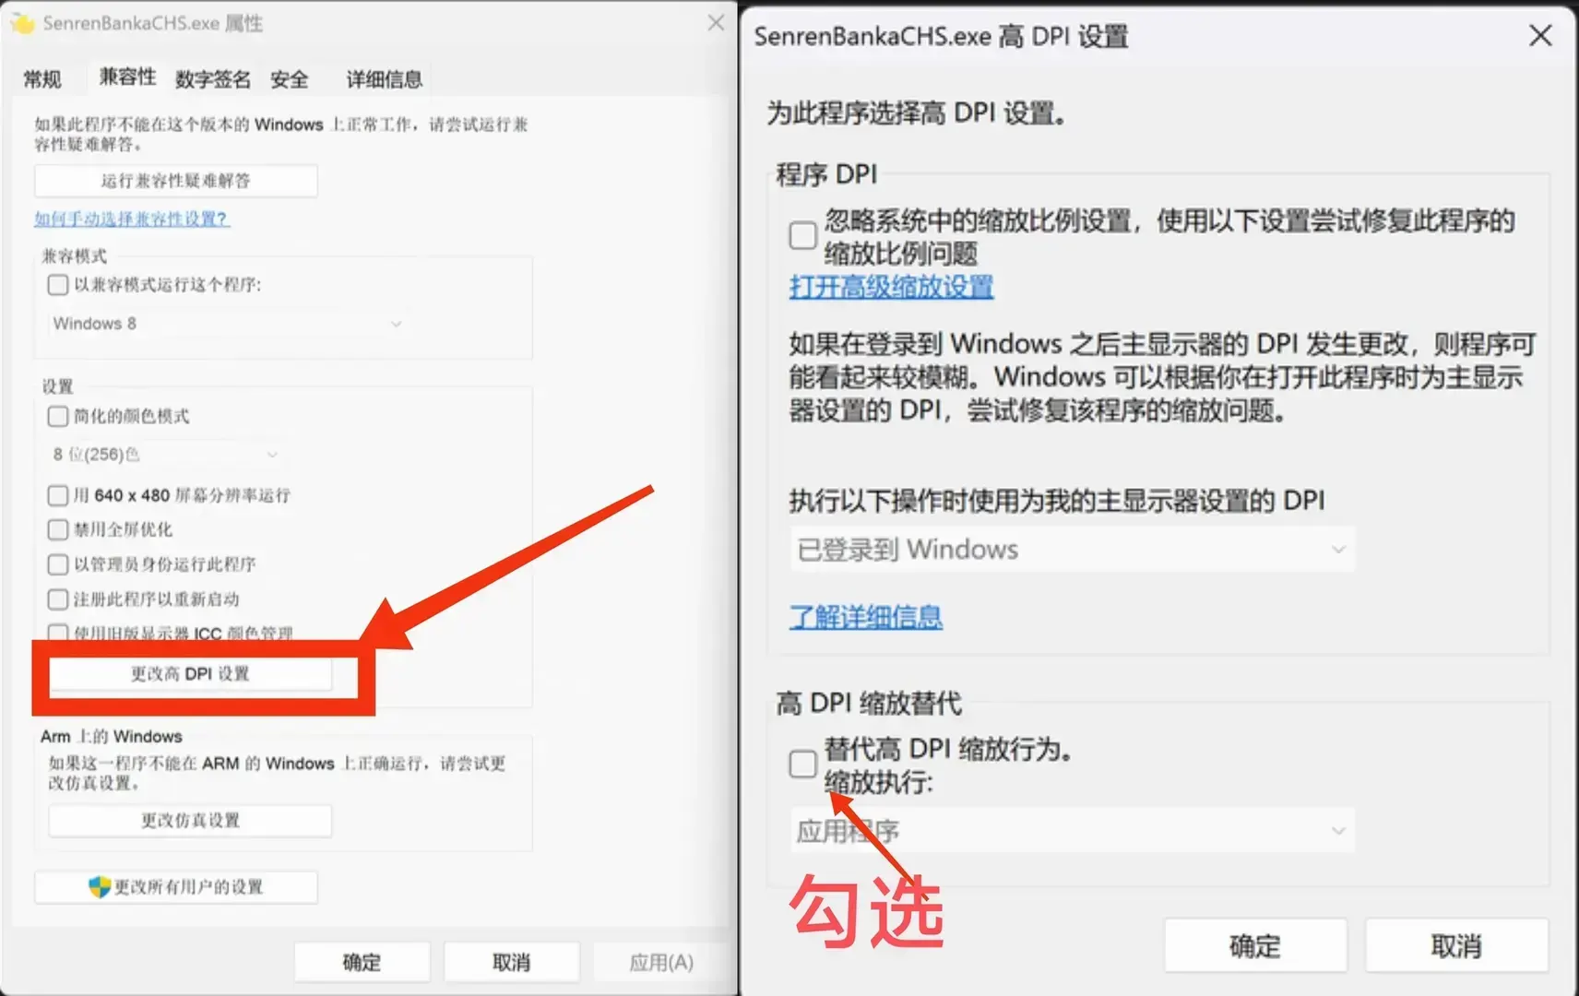1579x996 pixels.
Task: Check 用 640 x 480 屏幕分辨率运行
Action: tap(58, 496)
